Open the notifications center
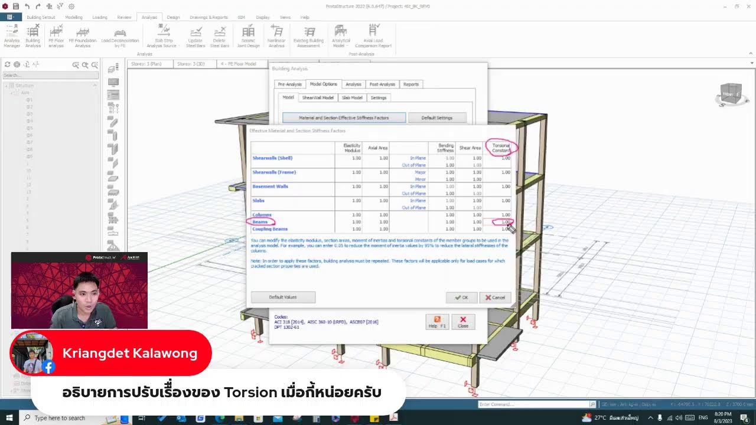 [x=744, y=418]
